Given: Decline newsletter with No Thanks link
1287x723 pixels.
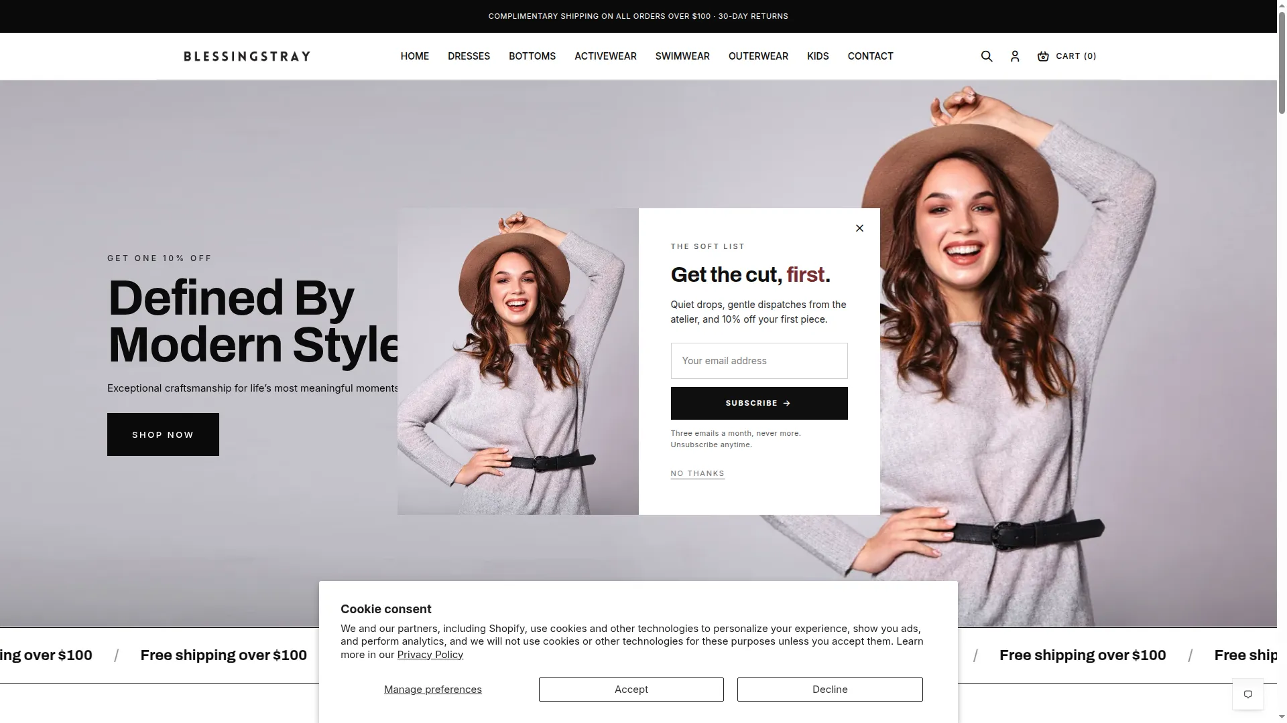Looking at the screenshot, I should pos(698,473).
